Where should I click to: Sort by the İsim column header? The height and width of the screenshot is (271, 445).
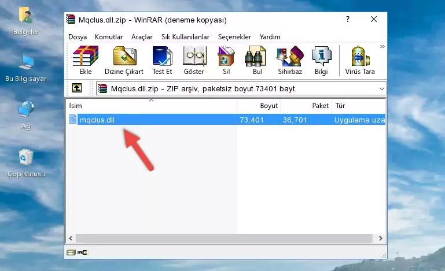pyautogui.click(x=152, y=106)
